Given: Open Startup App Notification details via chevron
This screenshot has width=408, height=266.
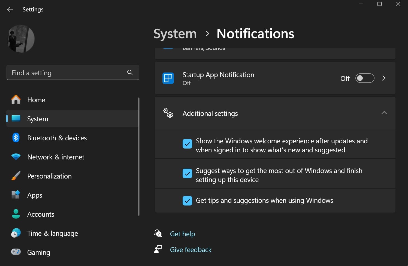Looking at the screenshot, I should coord(384,78).
